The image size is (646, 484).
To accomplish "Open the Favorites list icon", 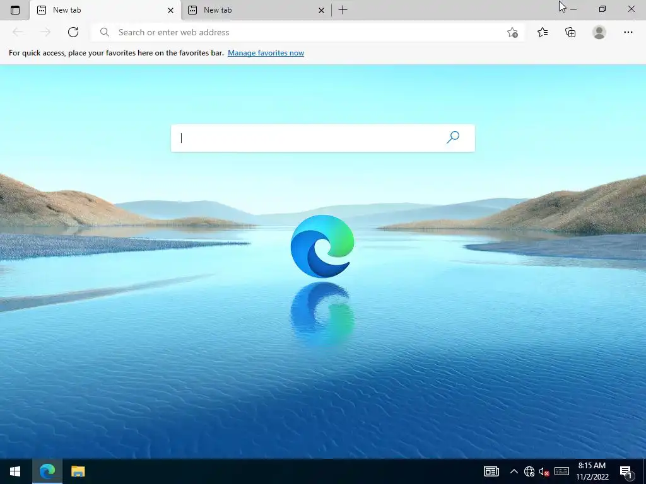I will [x=543, y=32].
